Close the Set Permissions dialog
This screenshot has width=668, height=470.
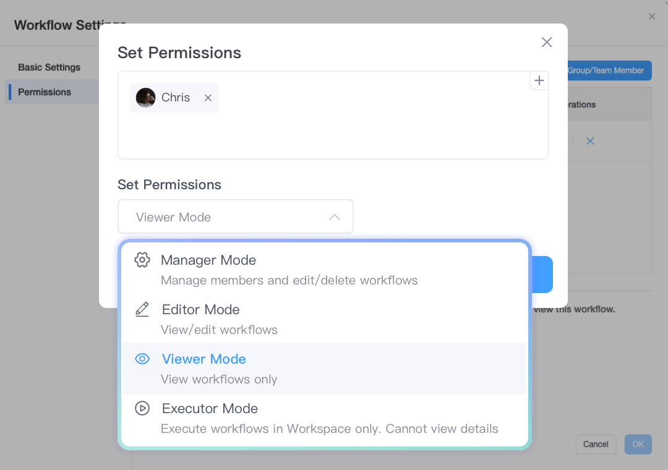[547, 42]
